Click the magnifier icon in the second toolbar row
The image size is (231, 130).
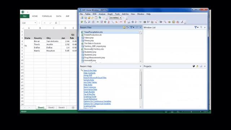click(165, 22)
